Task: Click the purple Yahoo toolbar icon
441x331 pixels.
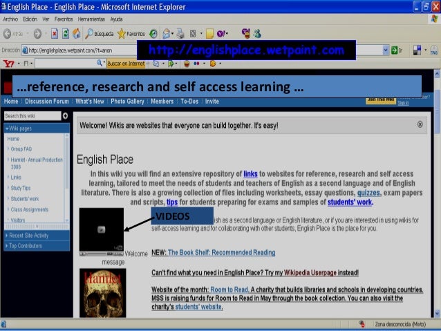Action: point(220,34)
